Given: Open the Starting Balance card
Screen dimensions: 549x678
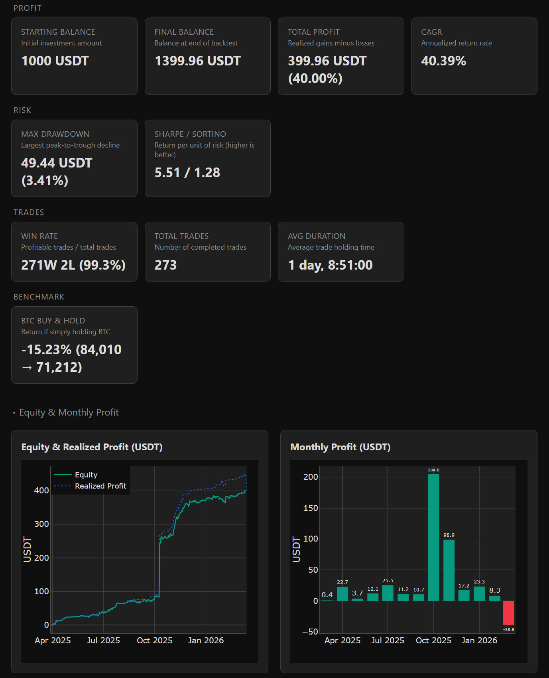Looking at the screenshot, I should 74,56.
